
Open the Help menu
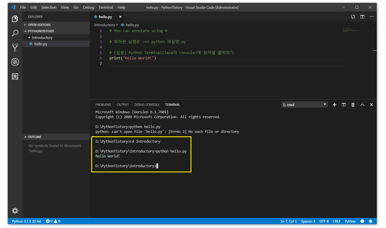click(x=122, y=7)
